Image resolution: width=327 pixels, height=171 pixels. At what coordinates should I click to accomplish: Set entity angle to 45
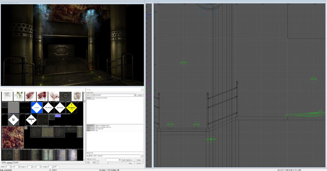pos(94,159)
